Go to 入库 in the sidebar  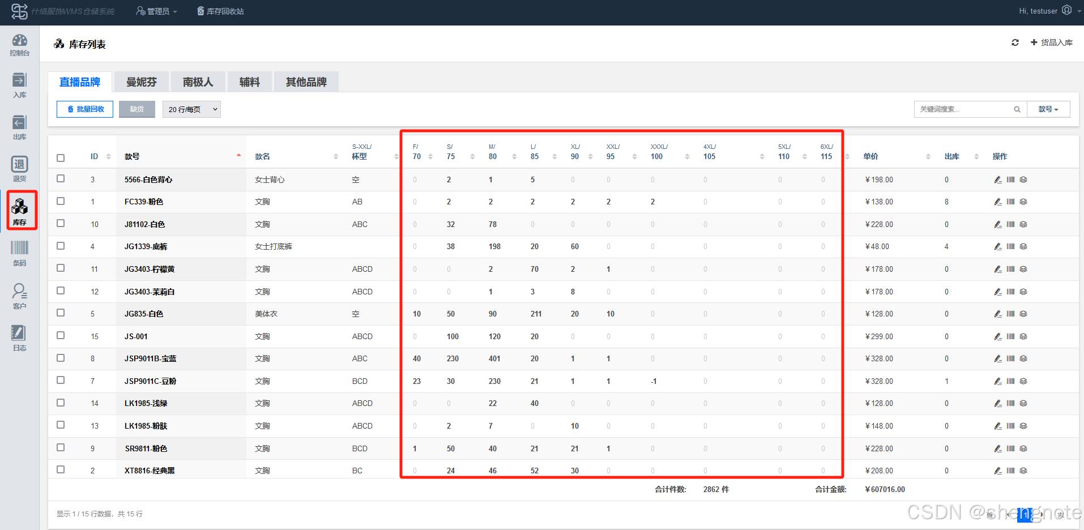coord(19,86)
